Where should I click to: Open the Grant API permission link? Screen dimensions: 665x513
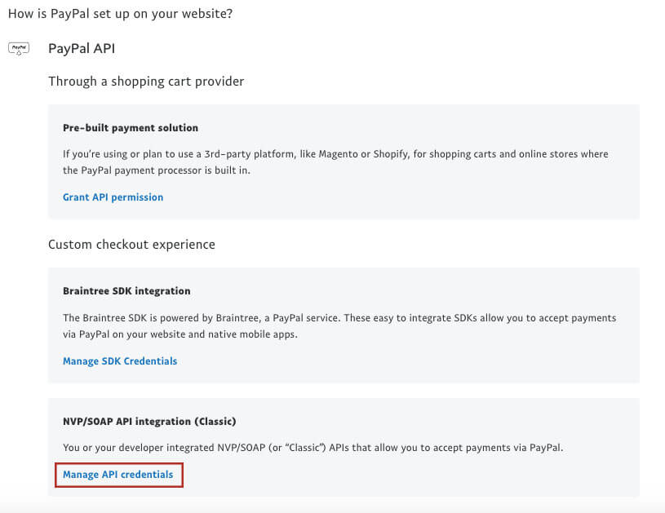pos(113,197)
